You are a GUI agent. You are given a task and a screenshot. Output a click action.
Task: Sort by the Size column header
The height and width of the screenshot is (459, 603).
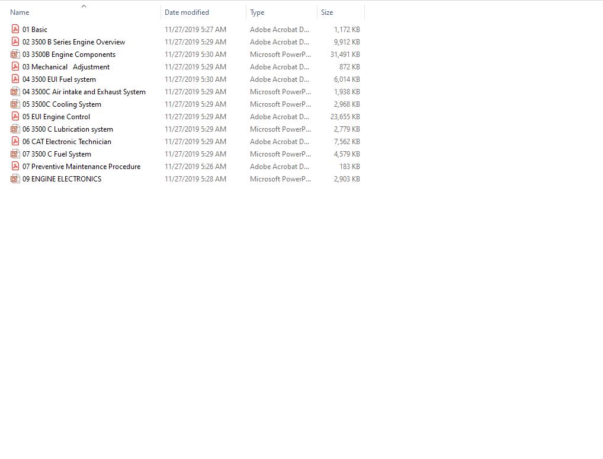[x=327, y=12]
